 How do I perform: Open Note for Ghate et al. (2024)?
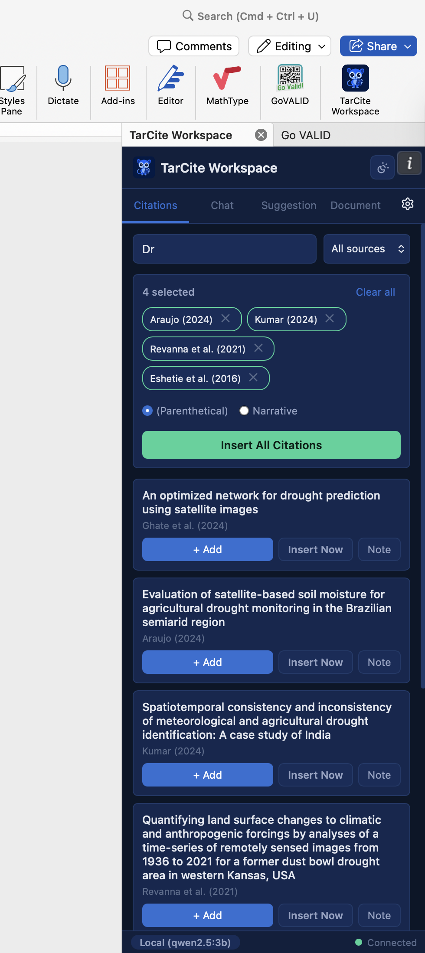point(379,549)
